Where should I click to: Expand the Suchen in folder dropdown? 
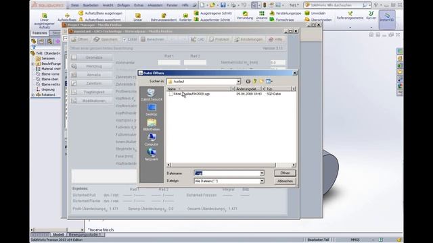(238, 82)
